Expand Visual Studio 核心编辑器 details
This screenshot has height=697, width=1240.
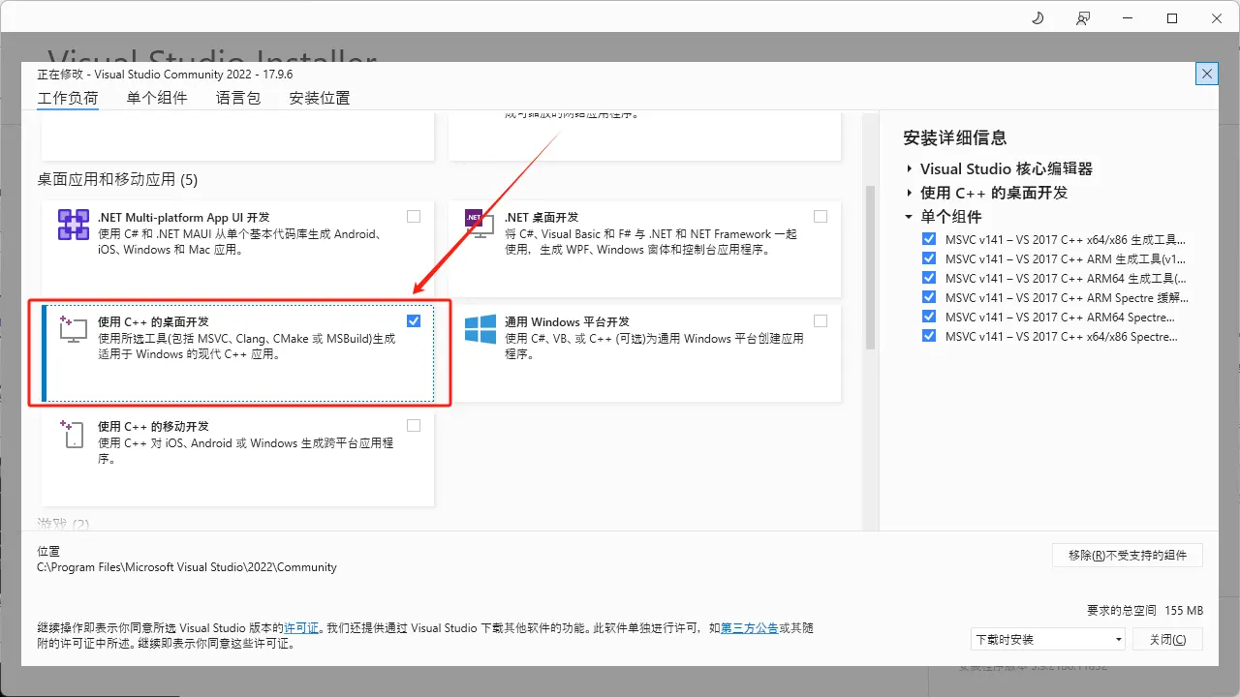pyautogui.click(x=910, y=168)
